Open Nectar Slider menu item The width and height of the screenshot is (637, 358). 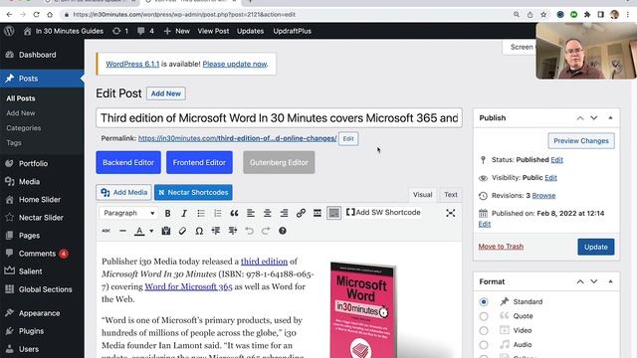pos(42,218)
